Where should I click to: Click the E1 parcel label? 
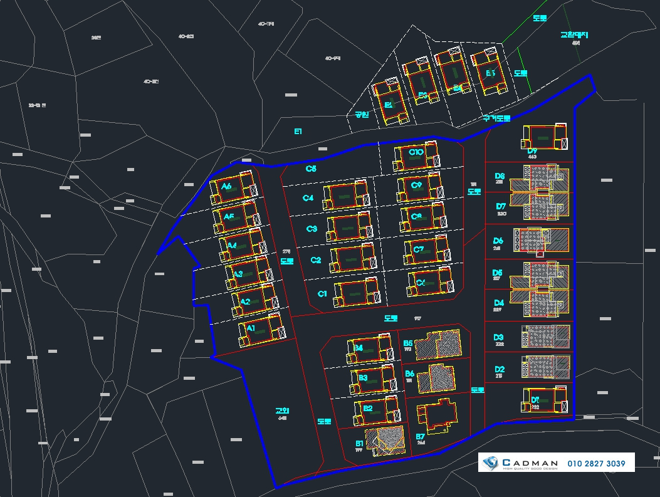pyautogui.click(x=298, y=132)
